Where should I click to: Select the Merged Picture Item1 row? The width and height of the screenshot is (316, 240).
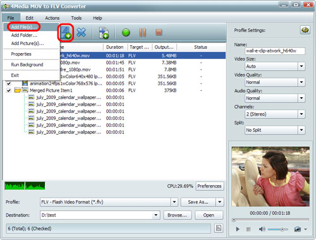coord(115,90)
